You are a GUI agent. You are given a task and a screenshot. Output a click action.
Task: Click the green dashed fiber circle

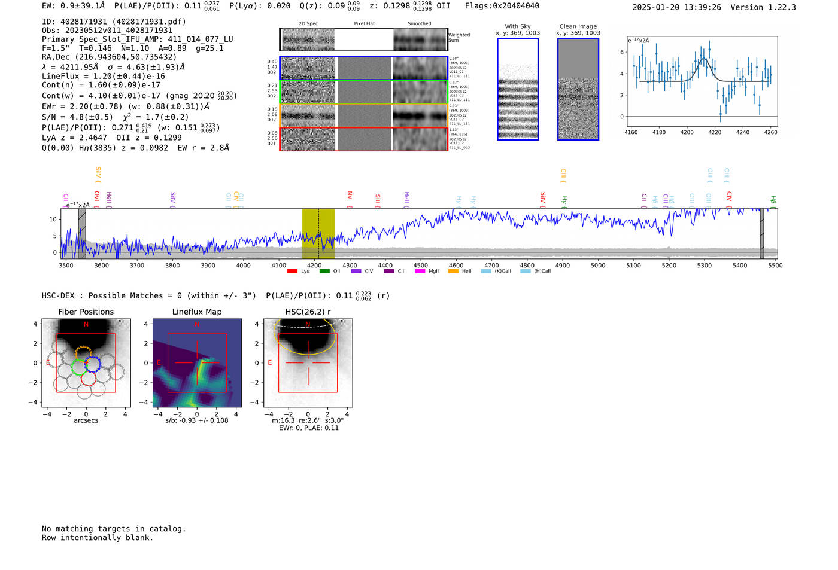(x=79, y=367)
